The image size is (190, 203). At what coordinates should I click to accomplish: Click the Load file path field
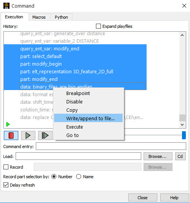point(78,156)
